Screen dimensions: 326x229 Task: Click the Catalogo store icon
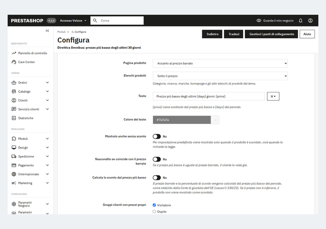(x=14, y=92)
